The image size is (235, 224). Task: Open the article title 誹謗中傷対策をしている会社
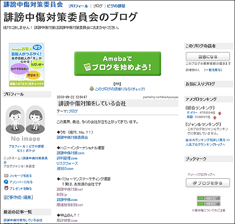click(x=92, y=103)
